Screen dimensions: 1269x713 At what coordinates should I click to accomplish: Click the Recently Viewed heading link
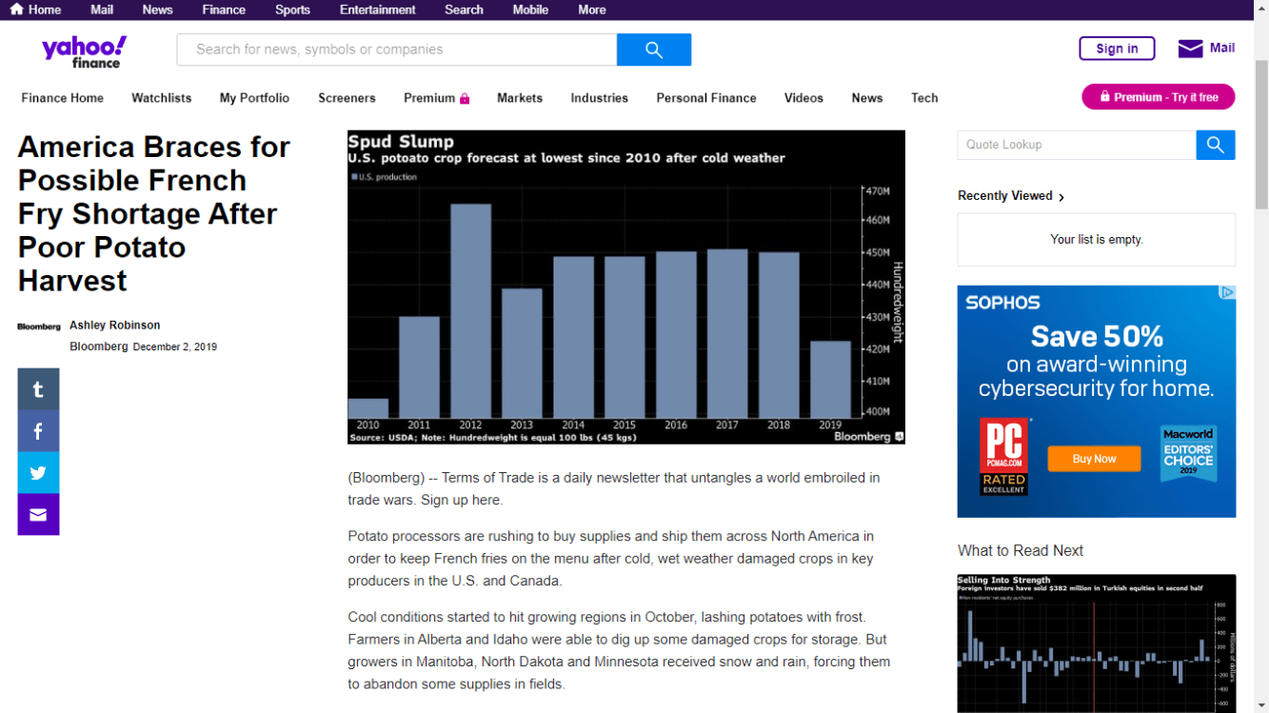(1005, 196)
